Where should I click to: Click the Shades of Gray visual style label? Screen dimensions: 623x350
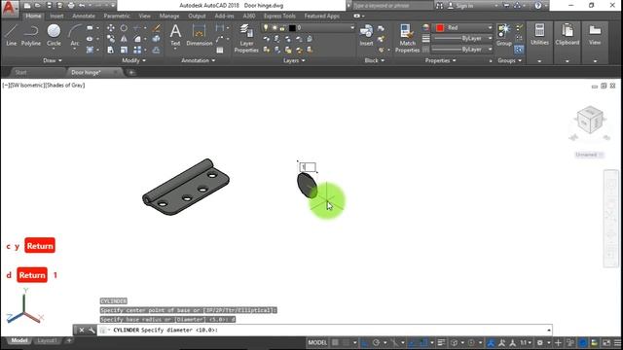click(x=64, y=85)
